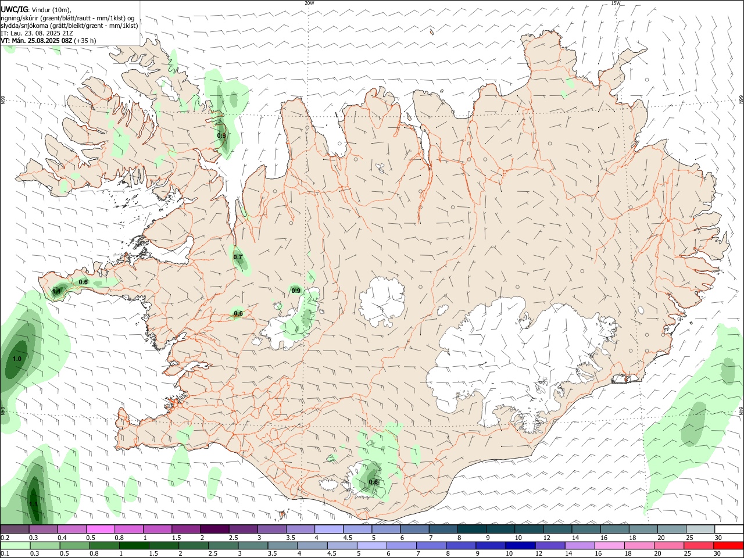Click the UWC/IG title text

coord(14,10)
